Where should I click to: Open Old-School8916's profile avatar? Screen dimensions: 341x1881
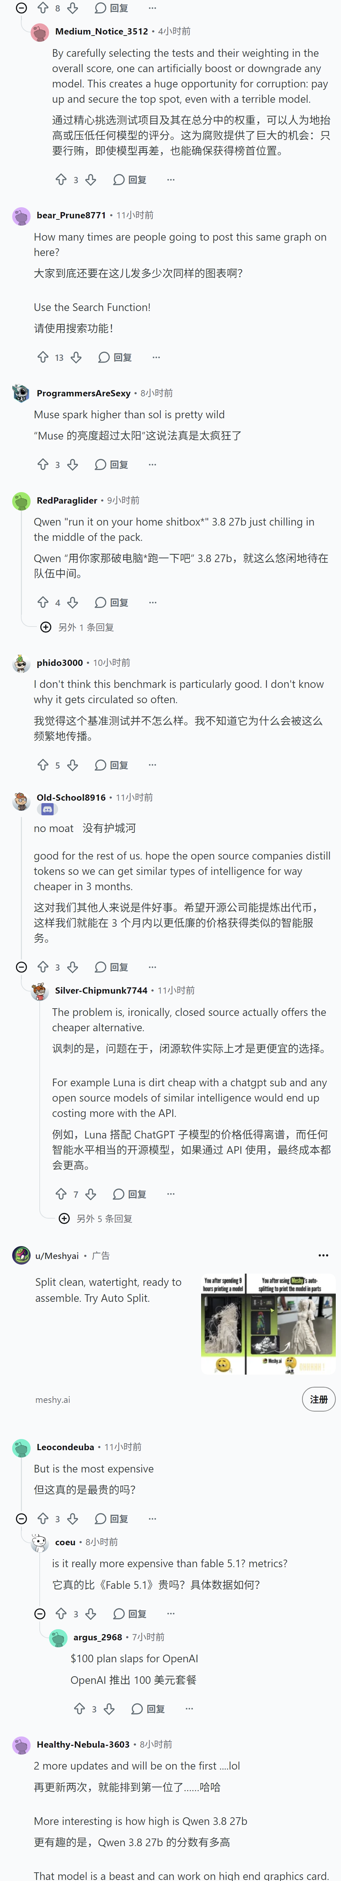tap(21, 802)
